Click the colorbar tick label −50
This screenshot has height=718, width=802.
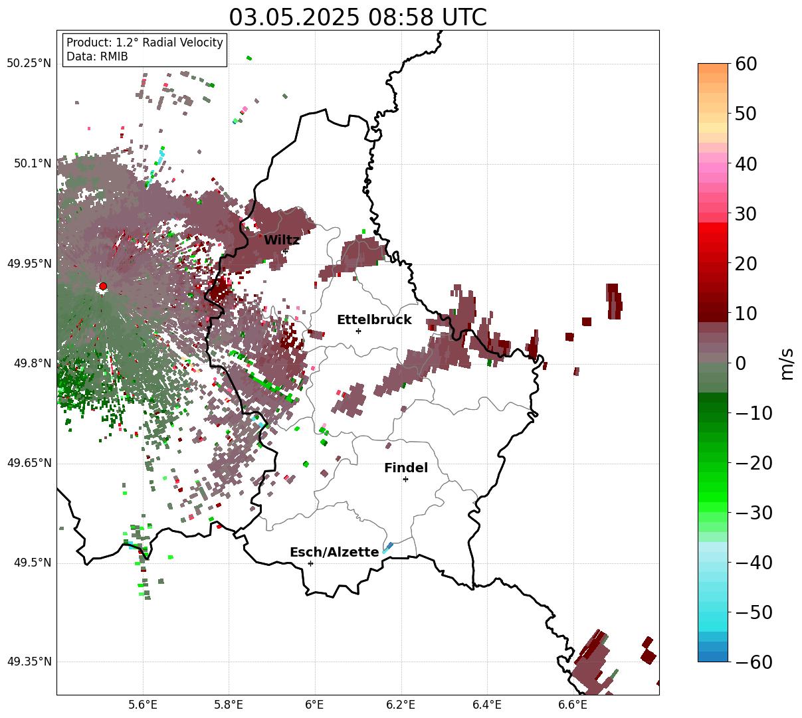(753, 612)
